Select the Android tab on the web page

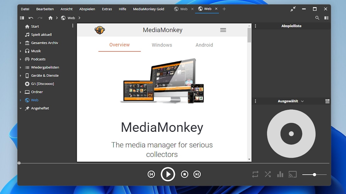point(204,45)
